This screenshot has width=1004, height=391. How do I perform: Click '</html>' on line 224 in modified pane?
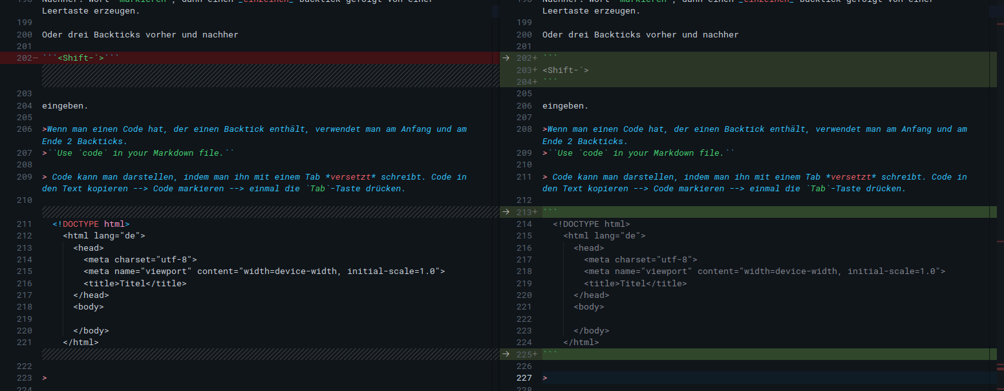tap(581, 343)
